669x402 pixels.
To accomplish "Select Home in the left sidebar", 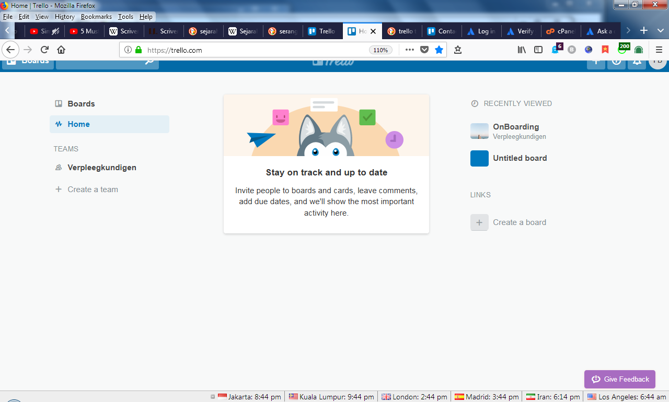I will pos(109,124).
